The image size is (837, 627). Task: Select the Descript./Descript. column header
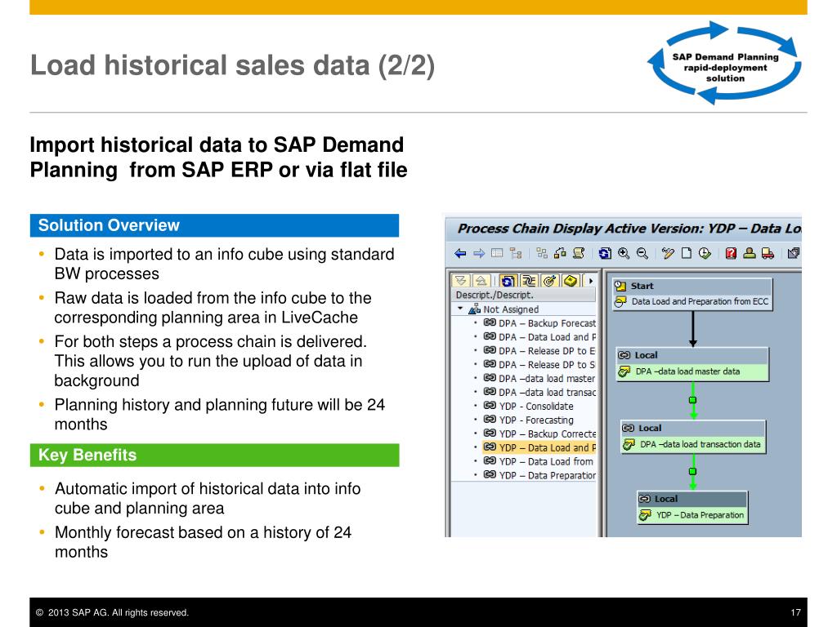pos(523,295)
